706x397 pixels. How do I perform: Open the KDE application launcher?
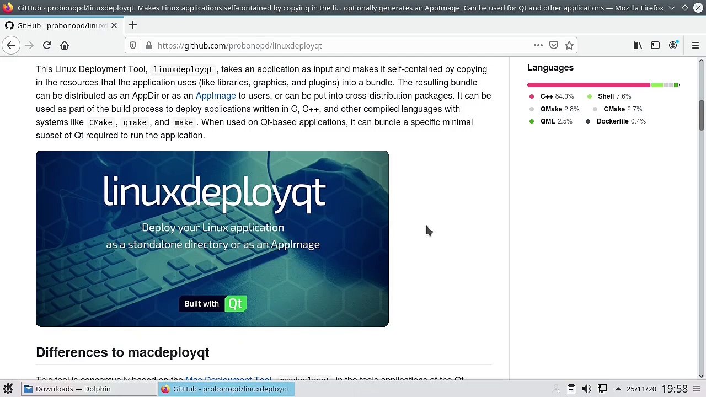tap(8, 389)
